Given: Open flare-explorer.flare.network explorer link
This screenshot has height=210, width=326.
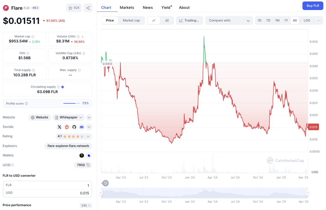Looking at the screenshot, I should click(x=68, y=146).
